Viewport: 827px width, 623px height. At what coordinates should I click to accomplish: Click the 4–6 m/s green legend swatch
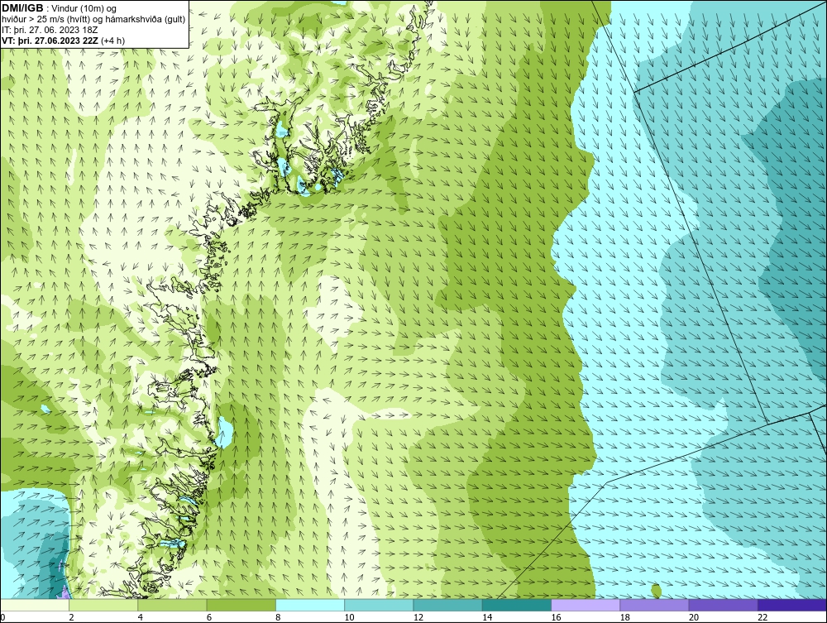173,605
